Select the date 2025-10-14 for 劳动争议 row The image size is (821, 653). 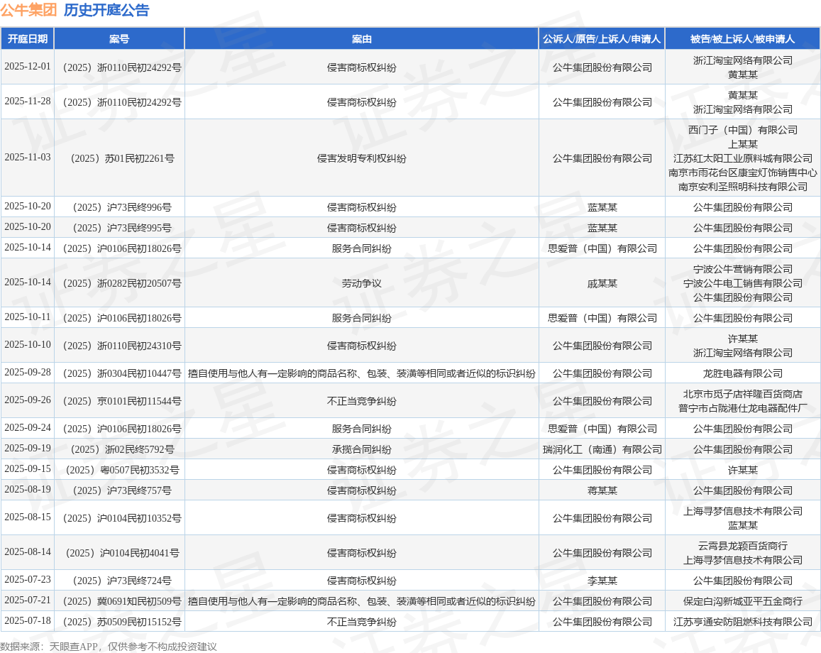pyautogui.click(x=28, y=282)
